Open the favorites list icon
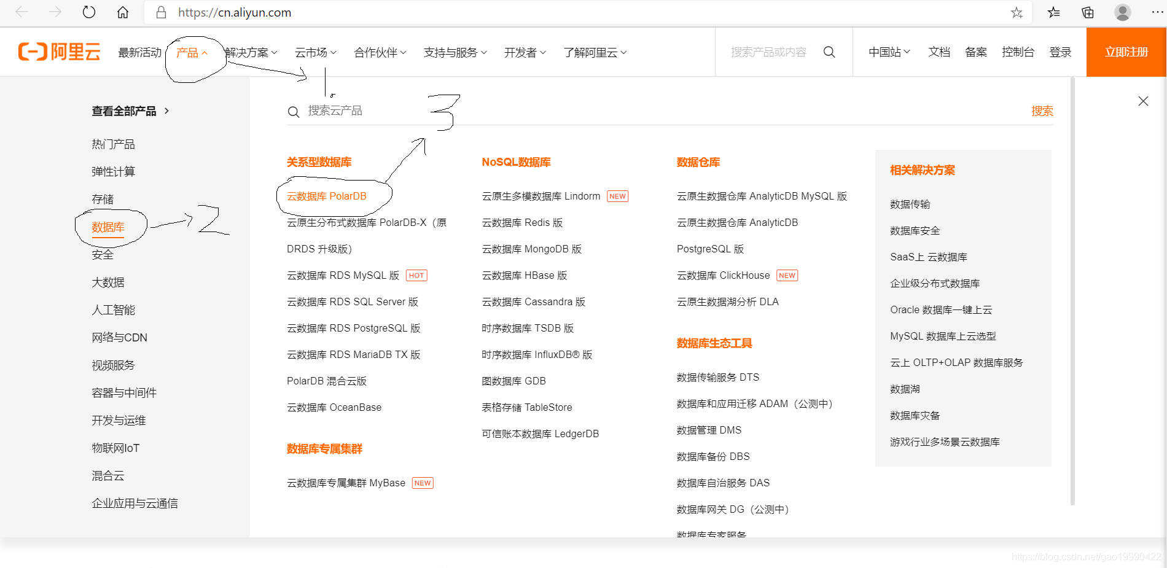The width and height of the screenshot is (1167, 568). click(x=1054, y=12)
